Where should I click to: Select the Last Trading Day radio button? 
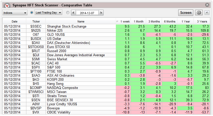32,13
